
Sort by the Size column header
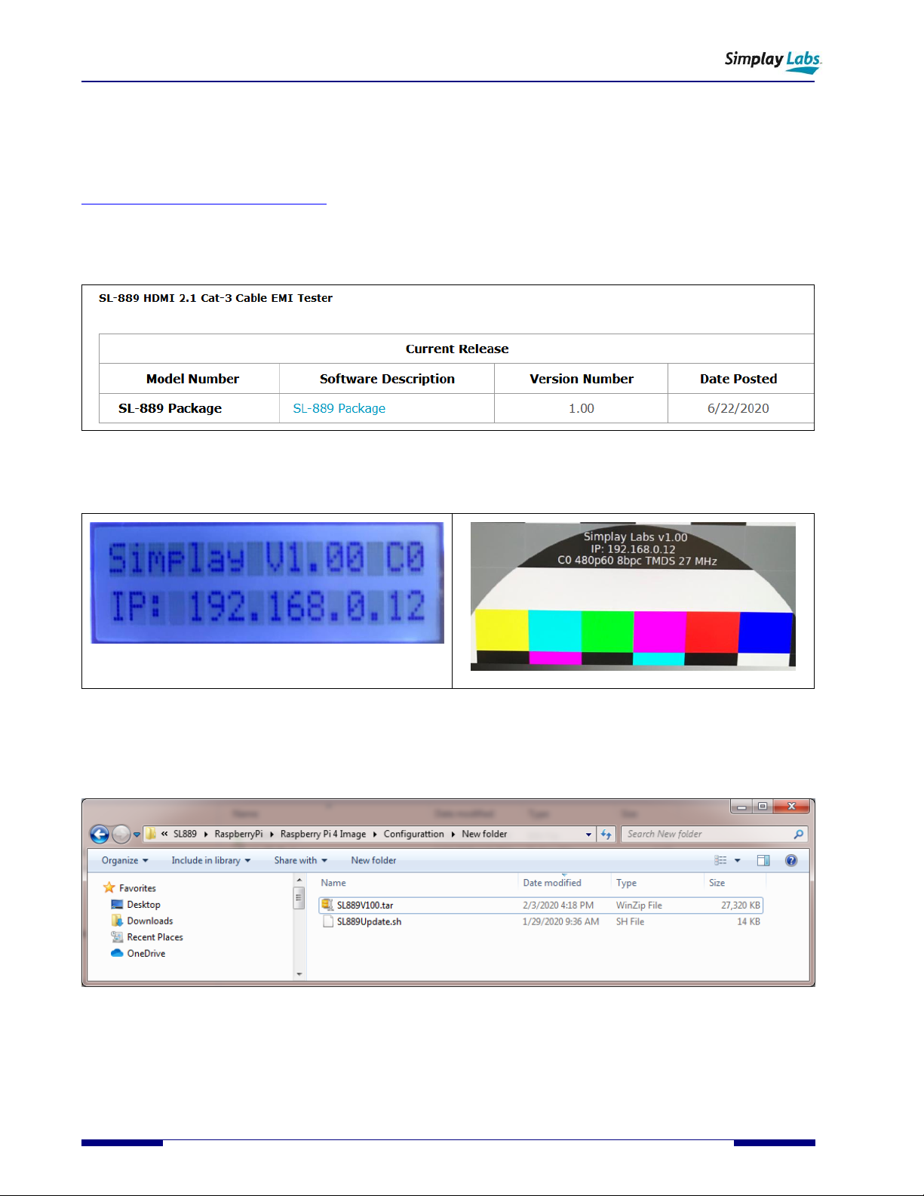pos(717,883)
